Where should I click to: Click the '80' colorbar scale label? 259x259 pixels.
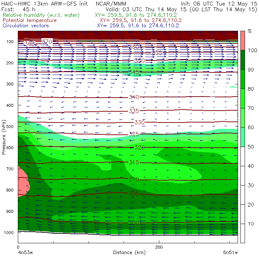coord(251,89)
